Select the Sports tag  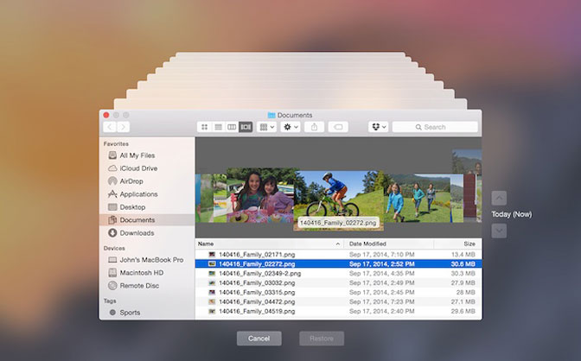[x=147, y=313]
